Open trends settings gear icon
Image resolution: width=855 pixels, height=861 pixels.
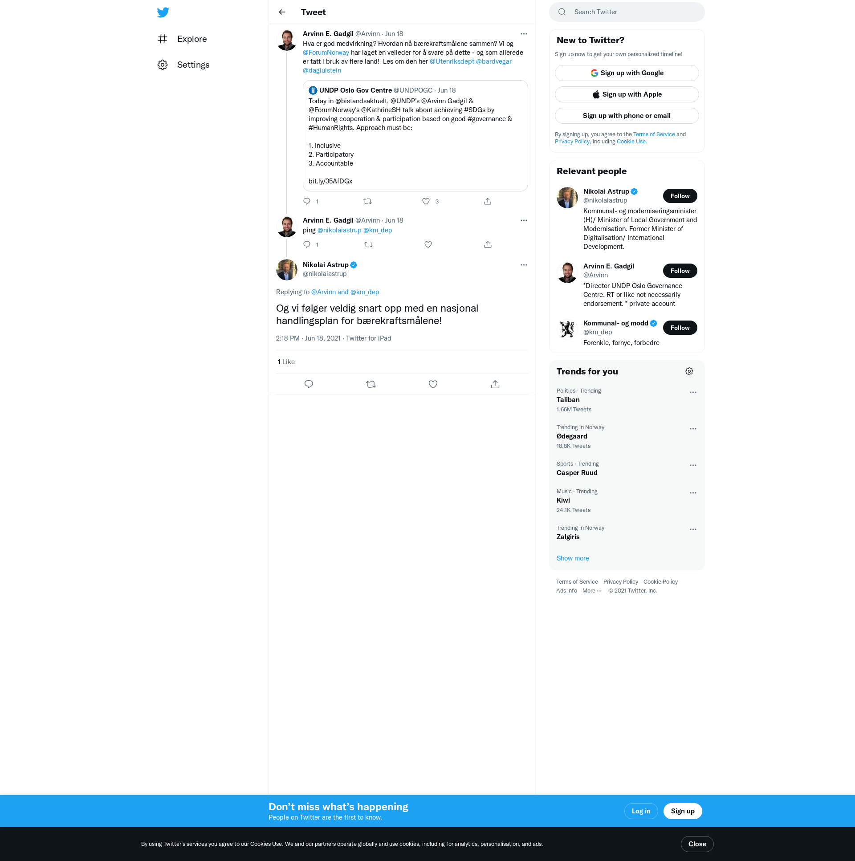(x=689, y=372)
